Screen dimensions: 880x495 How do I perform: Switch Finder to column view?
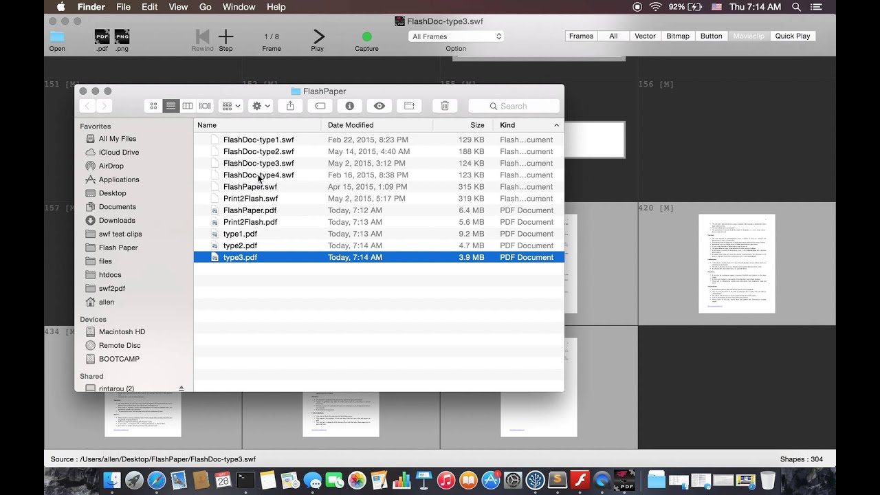click(188, 106)
